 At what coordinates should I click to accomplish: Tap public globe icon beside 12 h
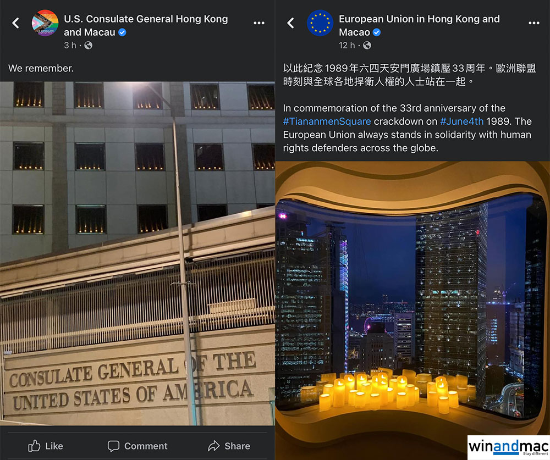click(x=367, y=45)
